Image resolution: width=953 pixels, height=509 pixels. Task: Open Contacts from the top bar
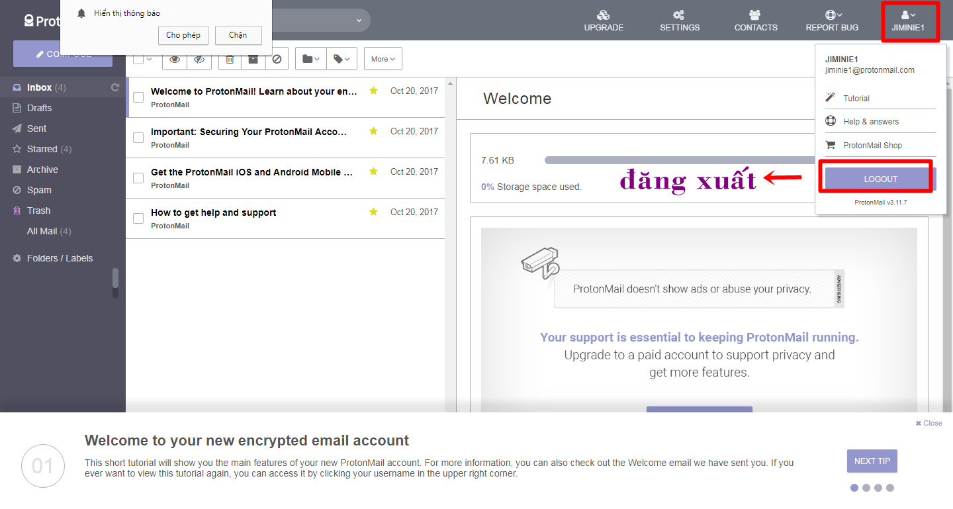tap(756, 21)
